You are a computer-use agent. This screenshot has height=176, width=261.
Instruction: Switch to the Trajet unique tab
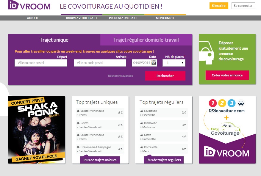pos(54,40)
